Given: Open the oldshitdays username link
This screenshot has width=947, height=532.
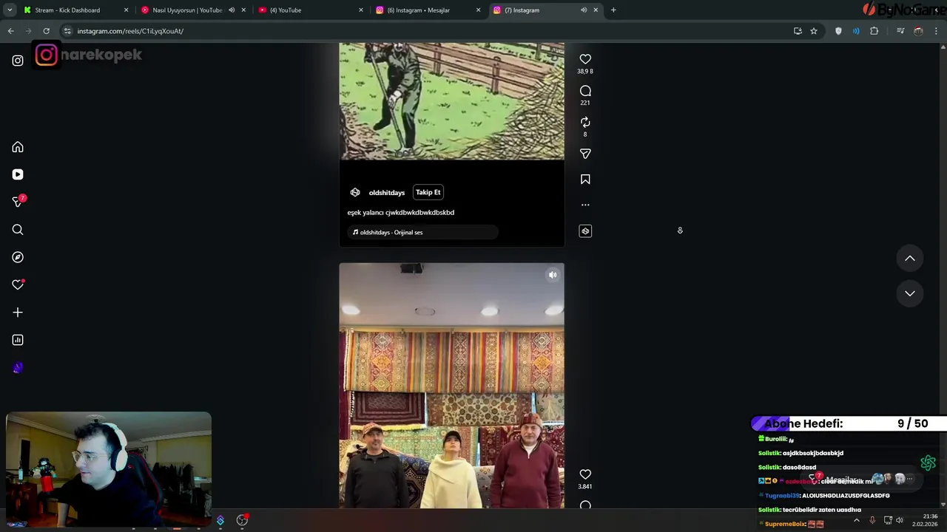Looking at the screenshot, I should click(387, 193).
